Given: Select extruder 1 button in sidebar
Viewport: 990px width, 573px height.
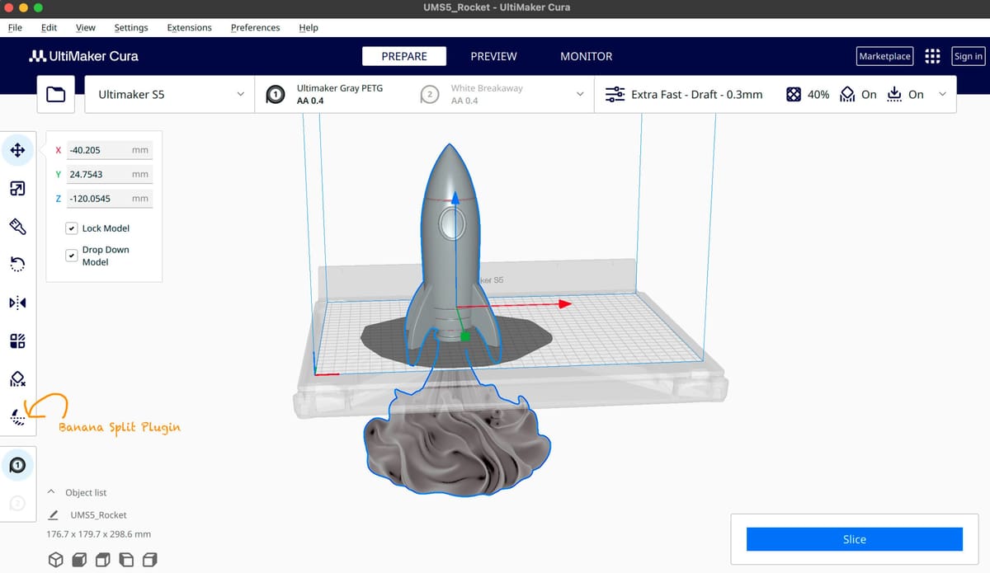Looking at the screenshot, I should [17, 466].
